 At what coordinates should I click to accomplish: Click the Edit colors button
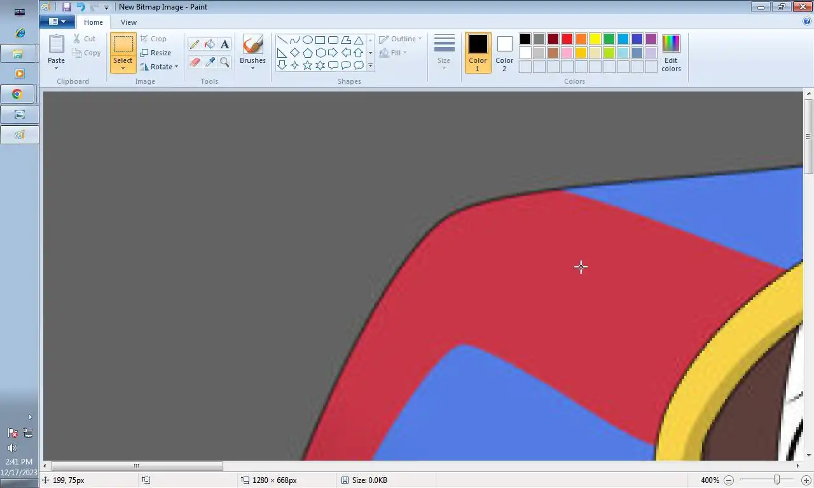point(671,53)
